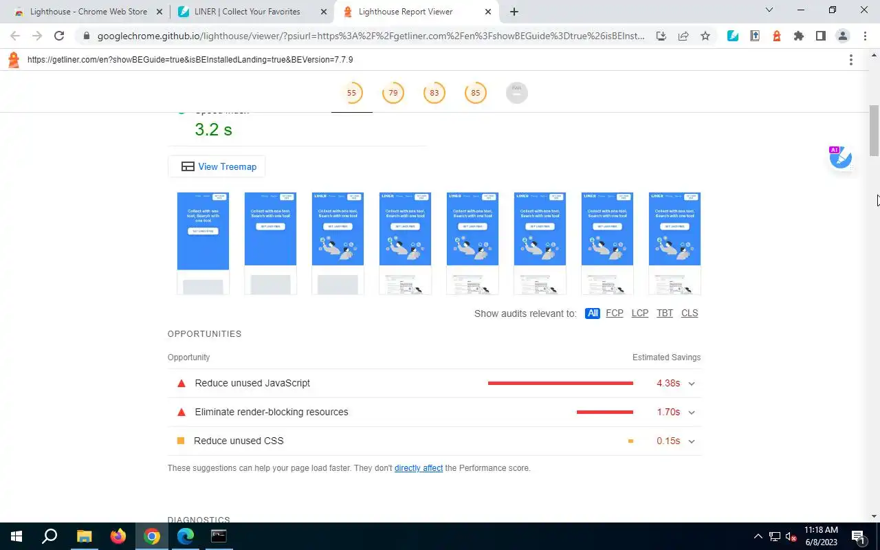Switch to Lighthouse - Chrome Web Store tab
The width and height of the screenshot is (880, 550).
coord(89,12)
